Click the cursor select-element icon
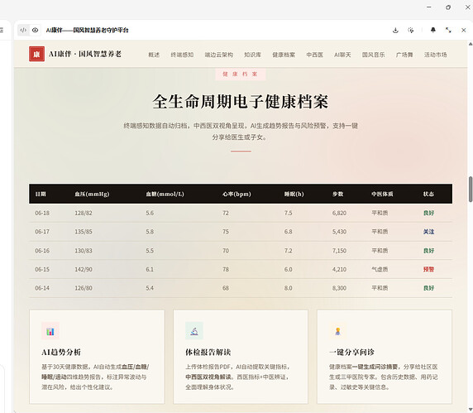Screen dimensions: 473x413 pyautogui.click(x=410, y=30)
